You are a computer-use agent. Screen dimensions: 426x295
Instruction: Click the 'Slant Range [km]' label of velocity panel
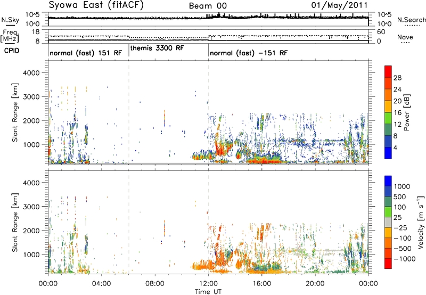(15, 222)
